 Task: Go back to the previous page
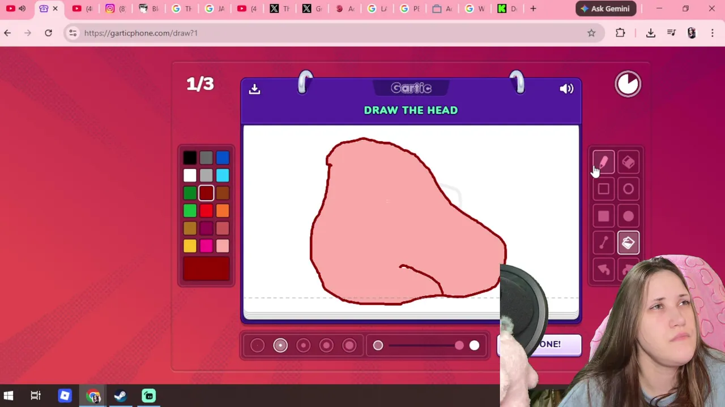point(7,33)
